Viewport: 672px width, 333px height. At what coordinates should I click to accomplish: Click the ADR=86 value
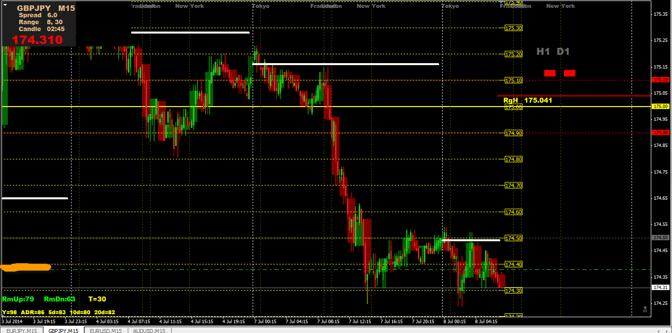click(x=33, y=312)
